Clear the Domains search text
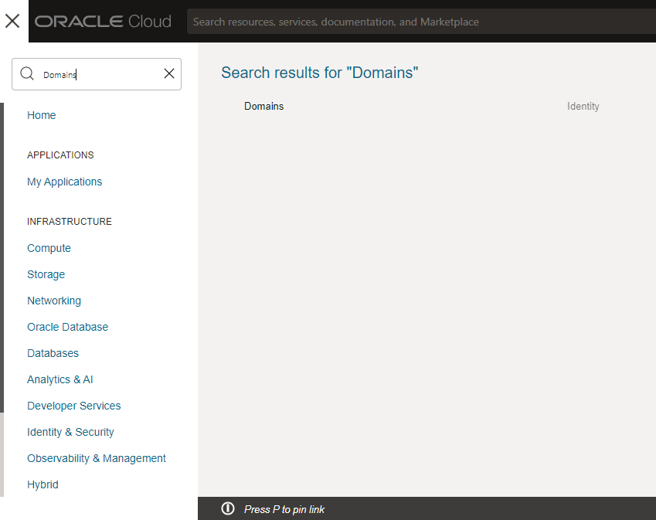 (x=169, y=74)
